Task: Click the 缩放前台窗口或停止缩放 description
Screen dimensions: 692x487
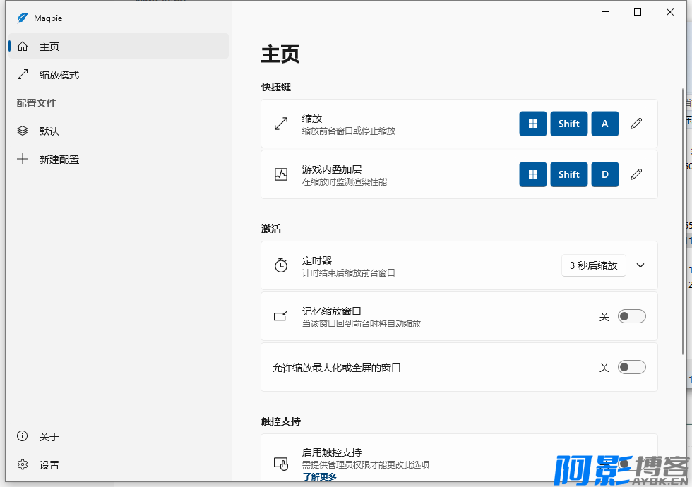Action: [x=349, y=131]
